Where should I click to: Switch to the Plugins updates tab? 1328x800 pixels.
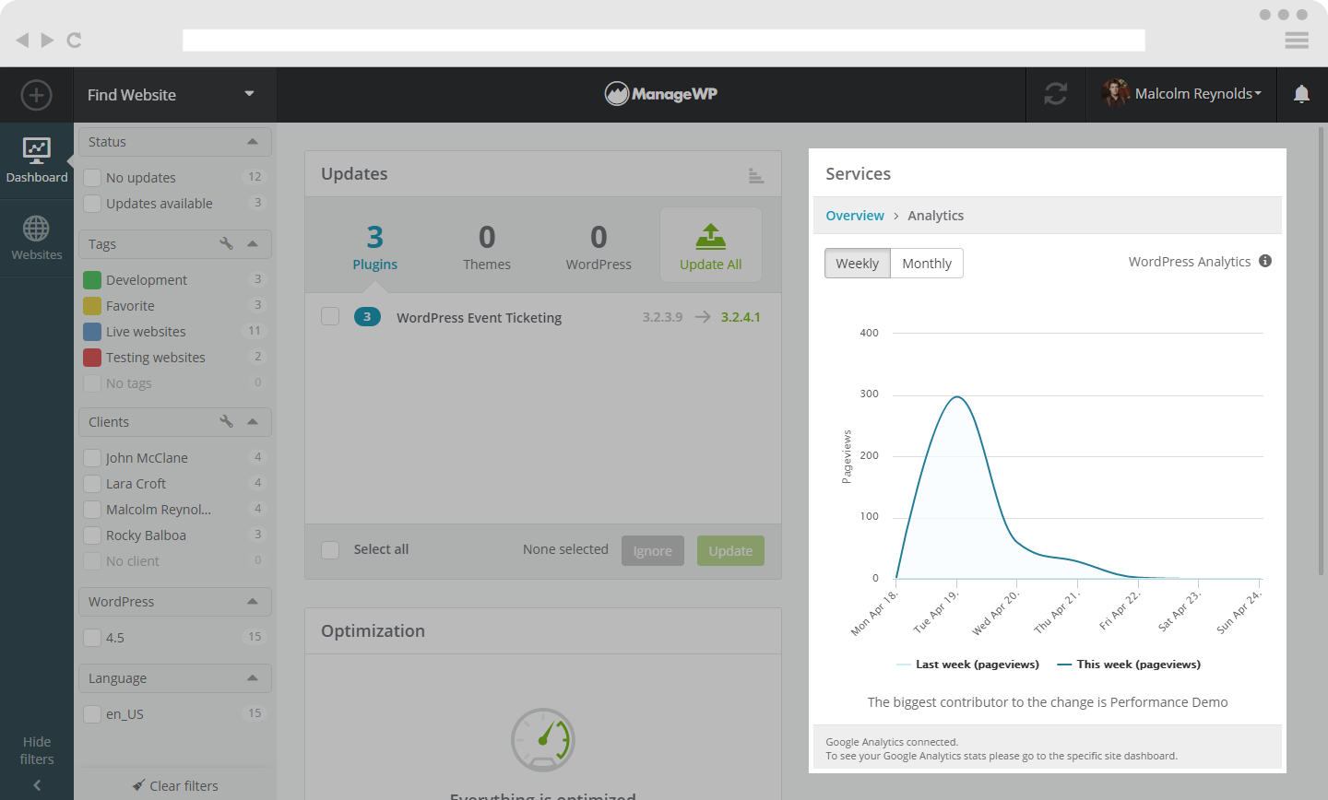374,247
